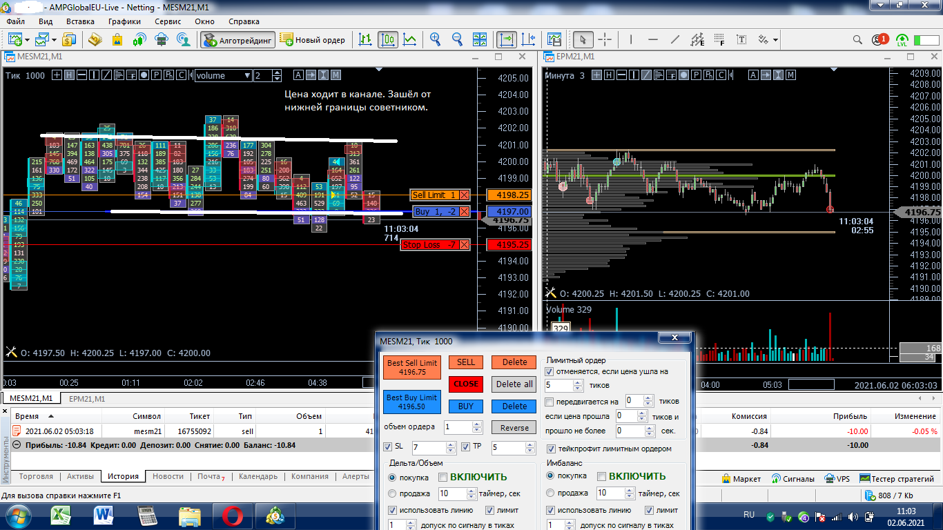Screen dimensions: 943x530
Task: Open the Графики menu
Action: (x=124, y=21)
